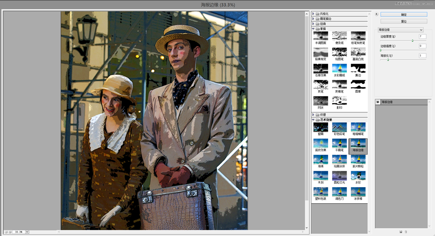Click the 确定 button
Image resolution: width=435 pixels, height=236 pixels.
(x=404, y=14)
